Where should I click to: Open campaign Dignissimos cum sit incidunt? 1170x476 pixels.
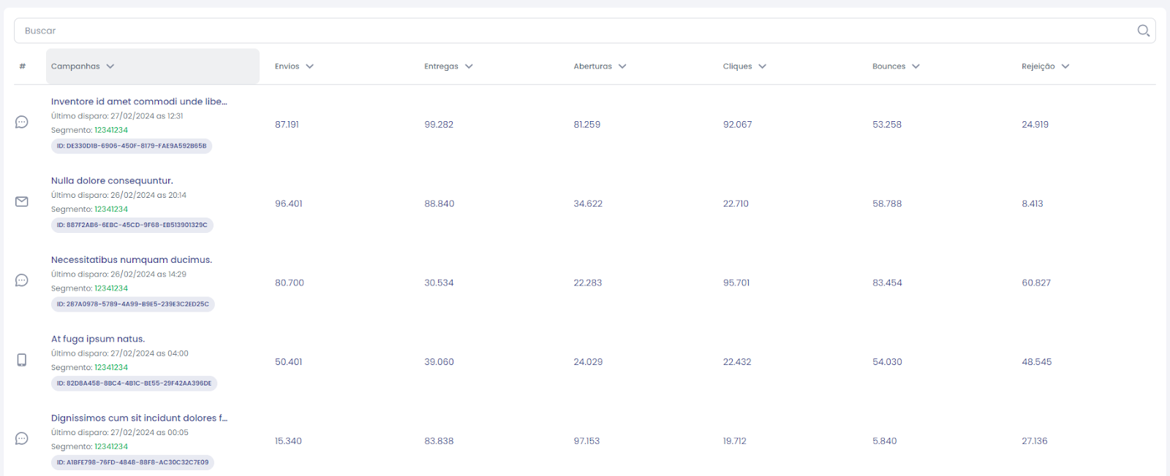(139, 418)
